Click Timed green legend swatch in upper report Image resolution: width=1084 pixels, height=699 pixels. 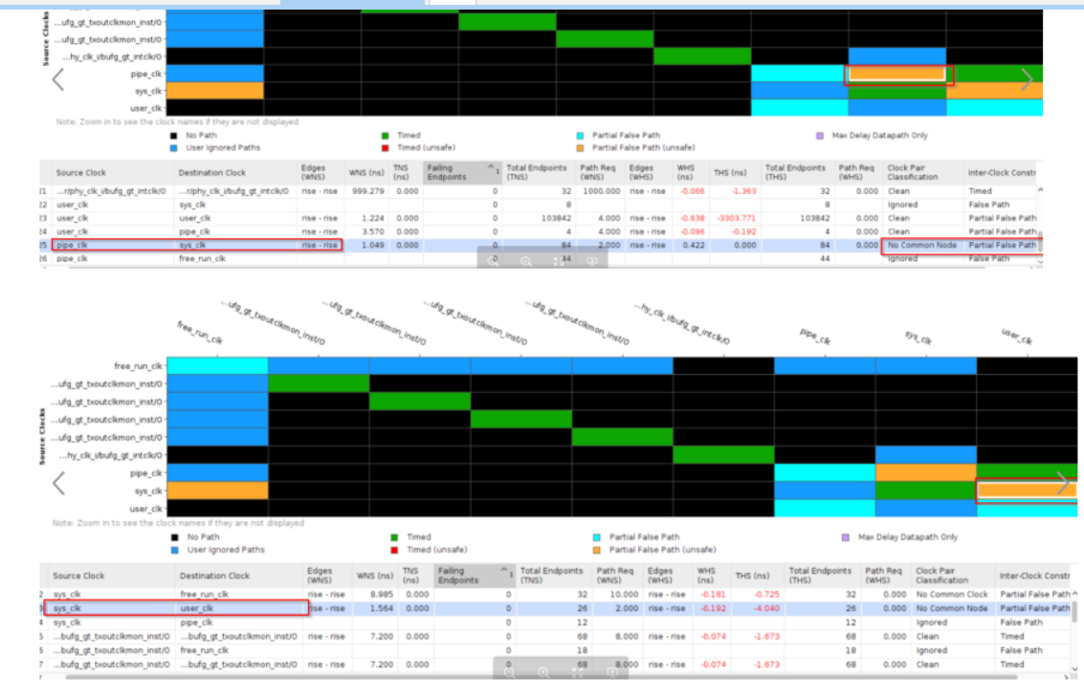click(x=385, y=136)
